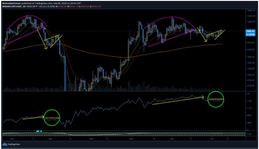Click the 1.6M label on indicator axis
259x149 pixels.
click(249, 101)
